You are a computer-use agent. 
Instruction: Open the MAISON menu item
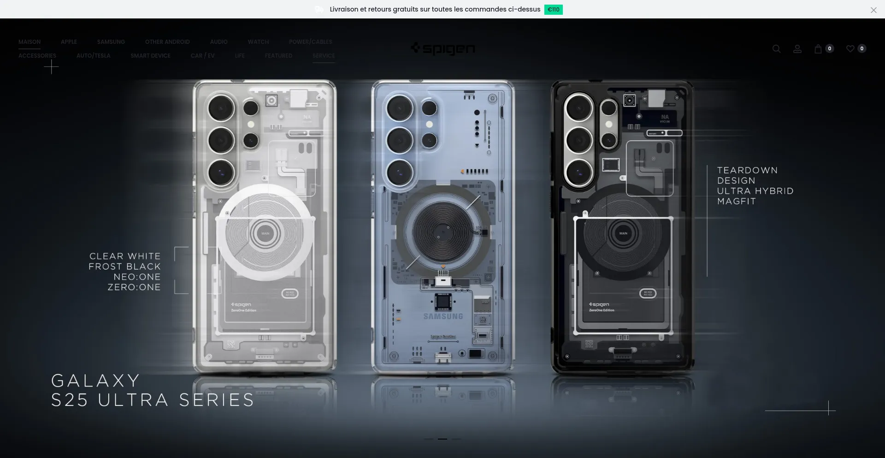click(x=29, y=42)
